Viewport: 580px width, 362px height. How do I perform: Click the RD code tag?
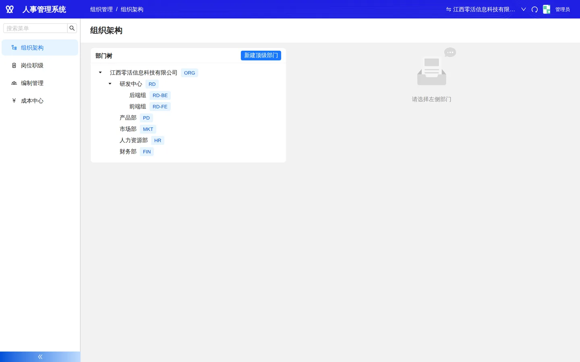[152, 84]
